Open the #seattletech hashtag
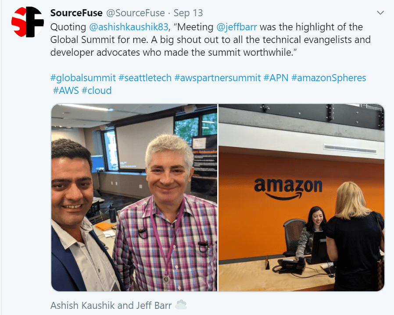Screen dimensions: 394x315 pyautogui.click(x=145, y=78)
